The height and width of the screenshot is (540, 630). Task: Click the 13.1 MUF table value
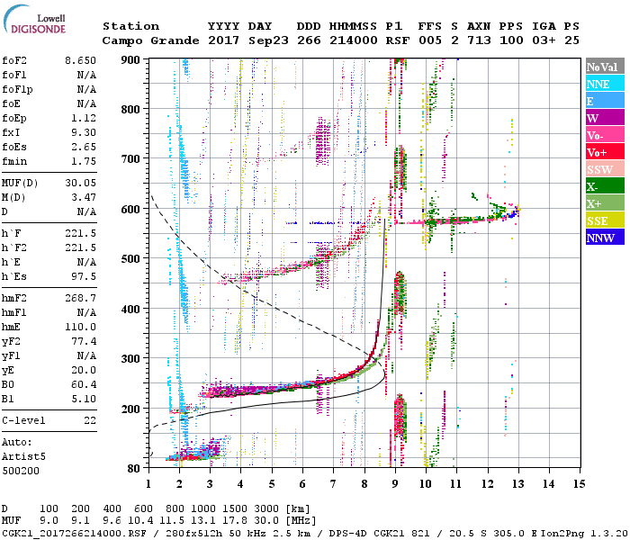pos(203,521)
